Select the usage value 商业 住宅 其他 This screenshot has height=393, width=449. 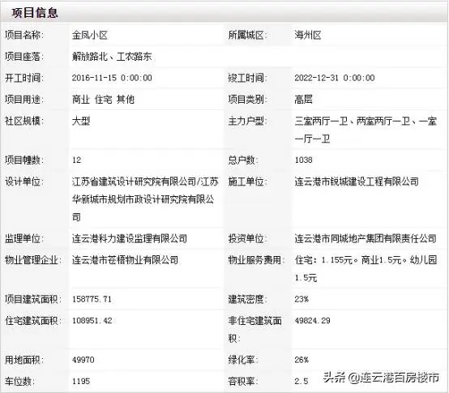tap(103, 100)
